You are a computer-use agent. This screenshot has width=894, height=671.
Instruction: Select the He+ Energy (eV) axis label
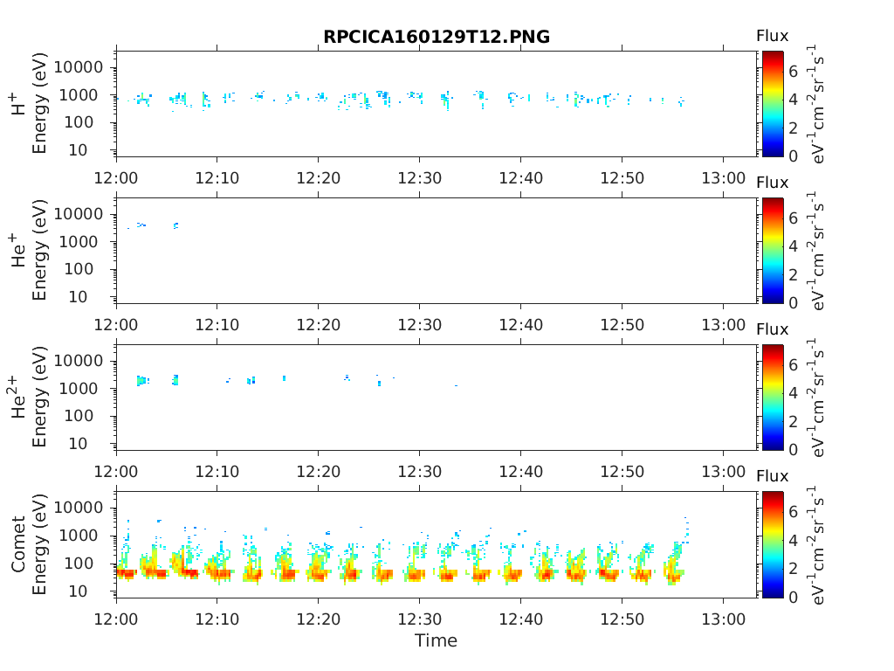pos(29,251)
